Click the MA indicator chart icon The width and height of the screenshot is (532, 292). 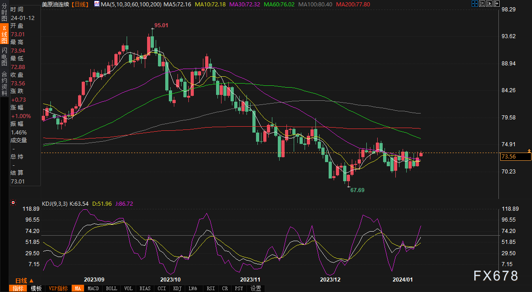click(x=97, y=4)
